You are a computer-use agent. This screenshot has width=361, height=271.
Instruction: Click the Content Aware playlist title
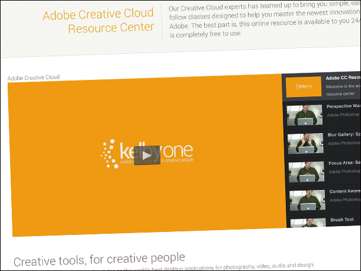345,191
